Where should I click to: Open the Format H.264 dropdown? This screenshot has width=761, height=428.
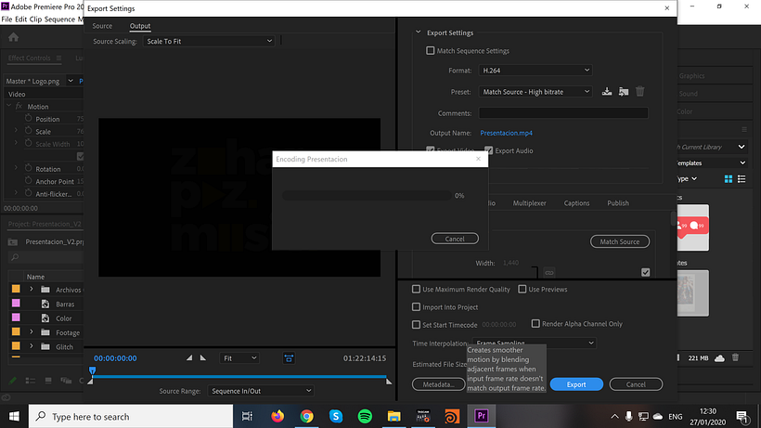(x=535, y=71)
